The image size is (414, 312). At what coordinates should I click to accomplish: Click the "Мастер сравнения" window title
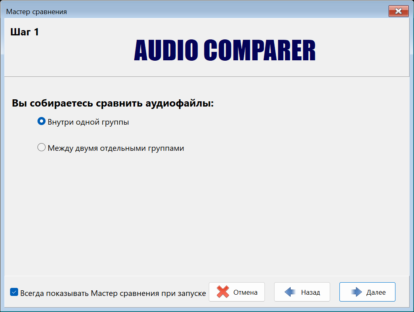tap(36, 12)
